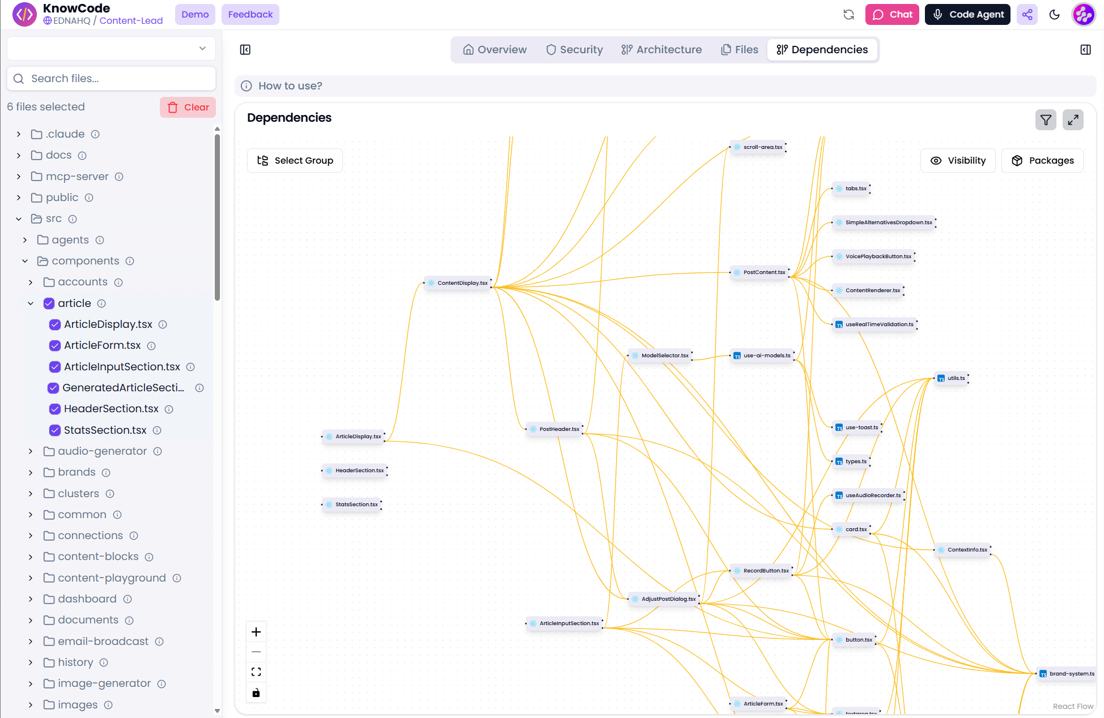Image resolution: width=1104 pixels, height=718 pixels.
Task: Expand the components folder info chevron
Action: (24, 260)
